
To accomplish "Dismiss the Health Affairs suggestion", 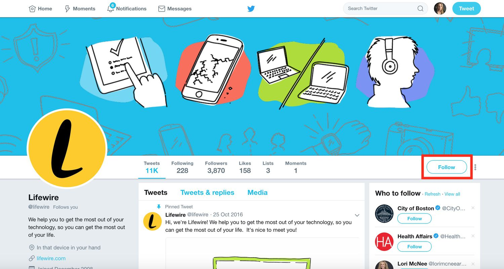I will pyautogui.click(x=473, y=236).
